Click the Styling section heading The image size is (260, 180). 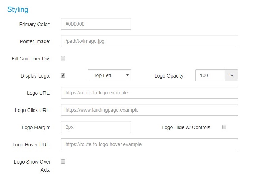[x=18, y=9]
